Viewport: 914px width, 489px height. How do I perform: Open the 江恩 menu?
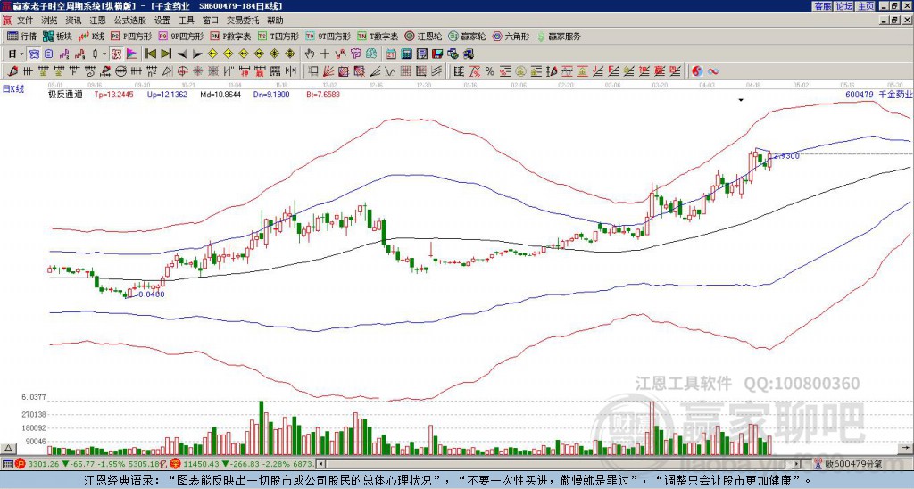(97, 21)
